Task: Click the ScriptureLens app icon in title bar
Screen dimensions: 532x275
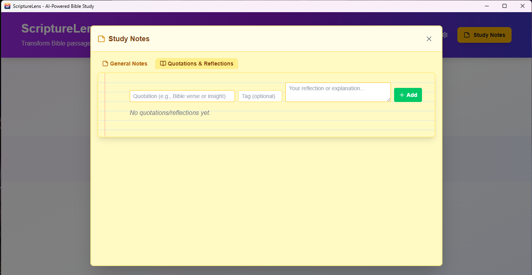Action: 7,6
